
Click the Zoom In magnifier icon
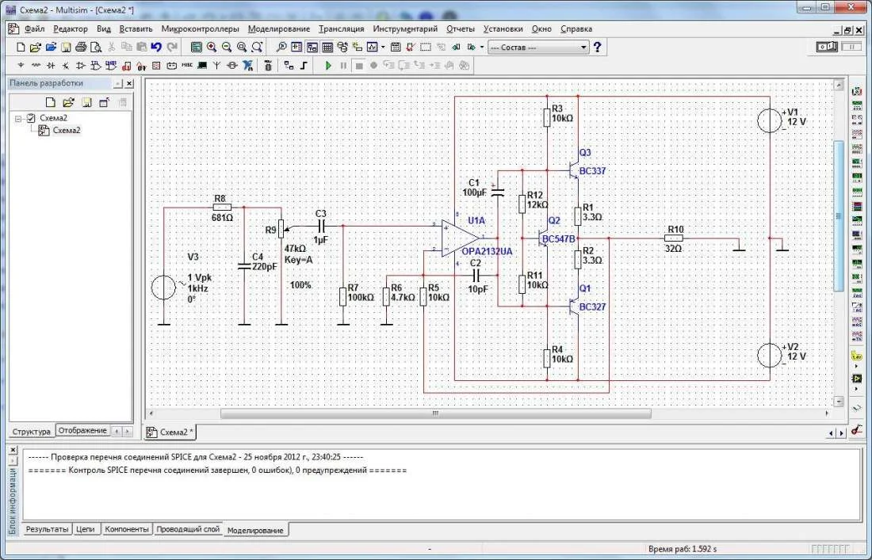(212, 47)
